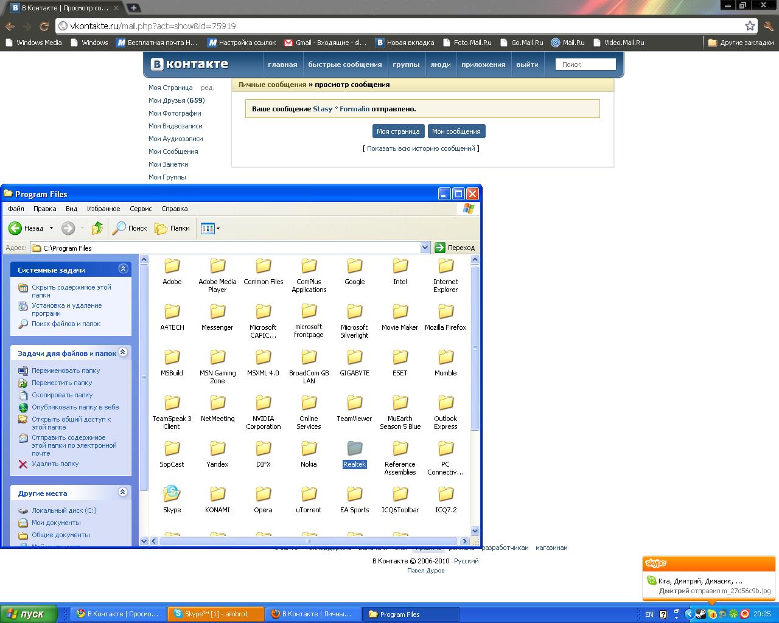This screenshot has height=623, width=779.
Task: Open the Adobe Media Player folder
Action: pos(217,275)
